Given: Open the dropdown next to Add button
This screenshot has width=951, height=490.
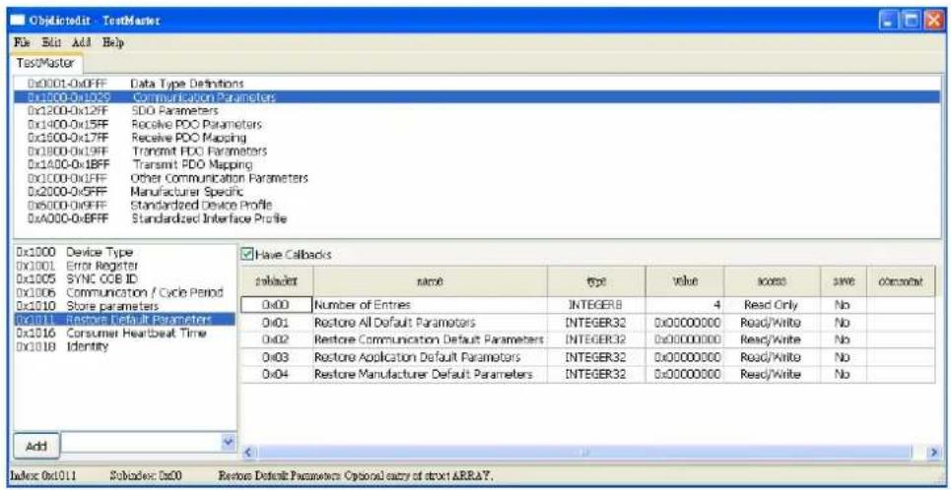Looking at the screenshot, I should [227, 444].
